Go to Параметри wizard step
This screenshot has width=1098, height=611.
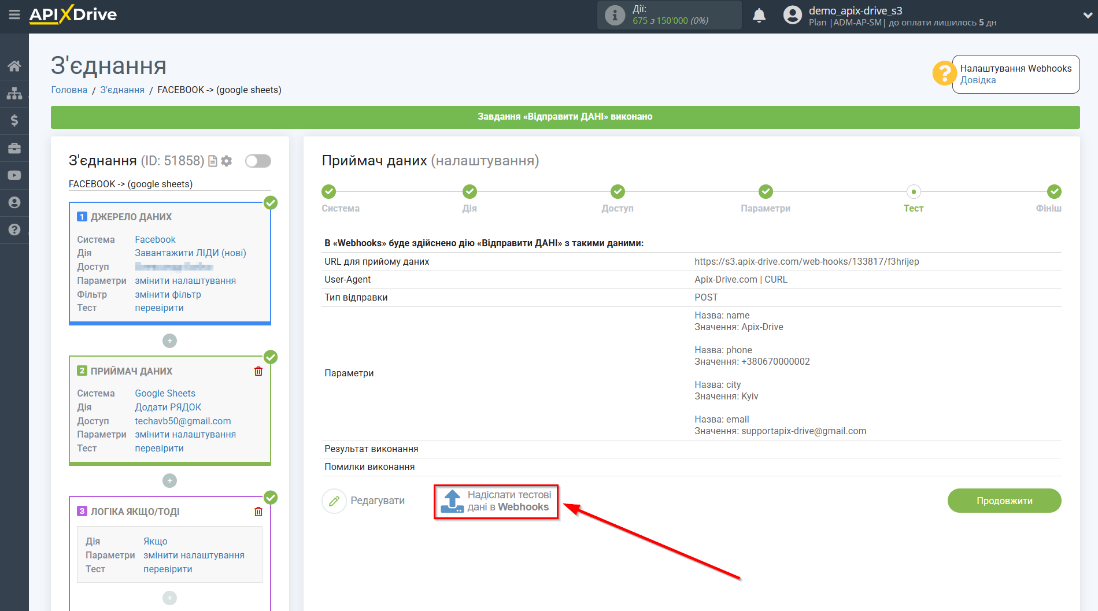pos(766,191)
